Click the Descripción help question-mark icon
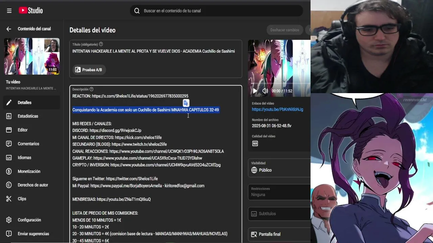This screenshot has width=433, height=243. coord(91,89)
